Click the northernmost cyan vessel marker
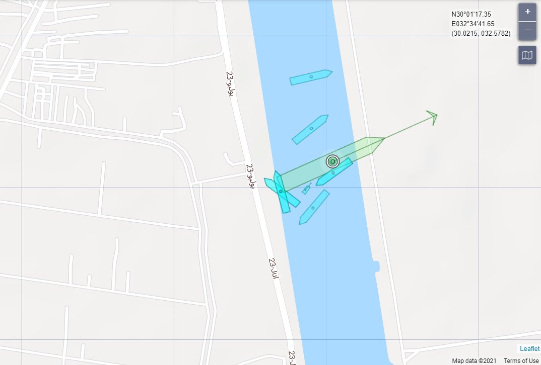Screen dimensions: 541x365 (311, 77)
